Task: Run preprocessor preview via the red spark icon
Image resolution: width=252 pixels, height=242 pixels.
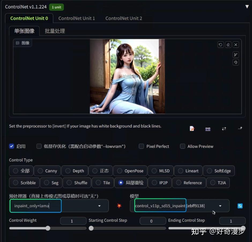Action: 119,206
